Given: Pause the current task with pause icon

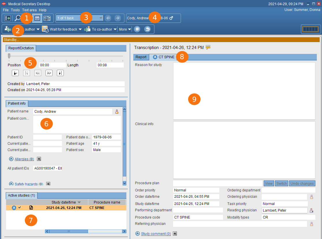Looking at the screenshot, I should 137,29.
